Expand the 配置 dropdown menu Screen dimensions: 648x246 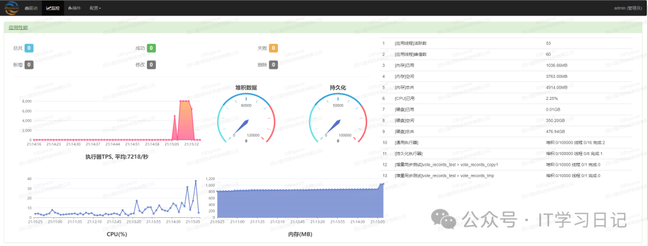pos(95,8)
